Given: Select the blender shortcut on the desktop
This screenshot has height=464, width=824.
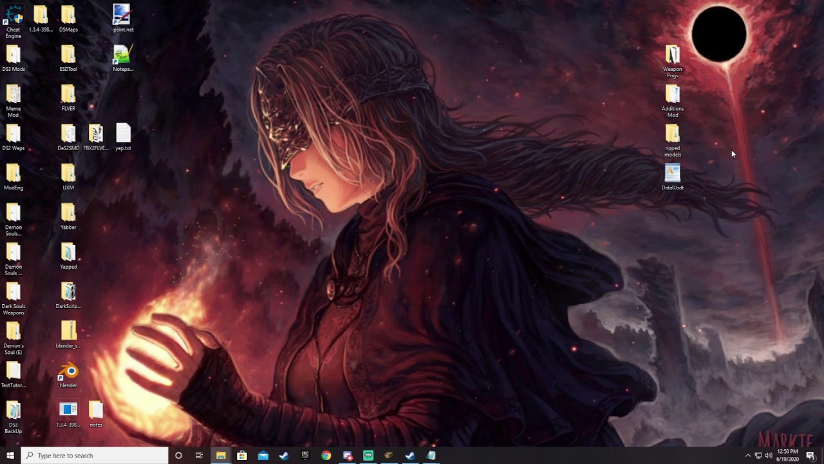Looking at the screenshot, I should click(x=68, y=375).
